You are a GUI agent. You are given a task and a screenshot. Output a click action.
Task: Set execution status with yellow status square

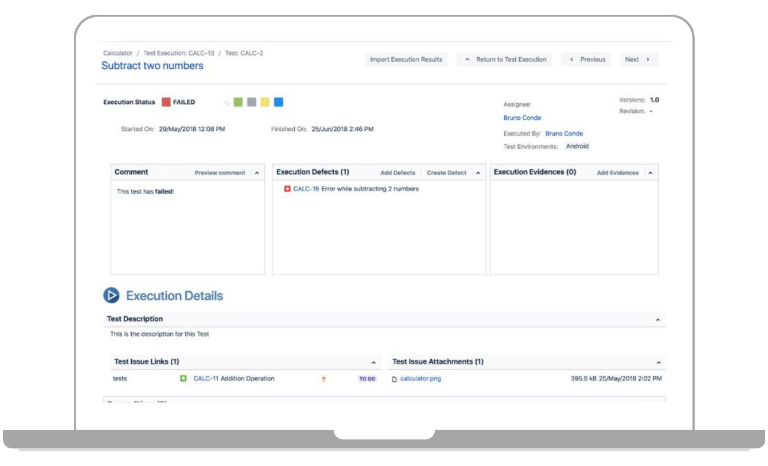point(265,101)
